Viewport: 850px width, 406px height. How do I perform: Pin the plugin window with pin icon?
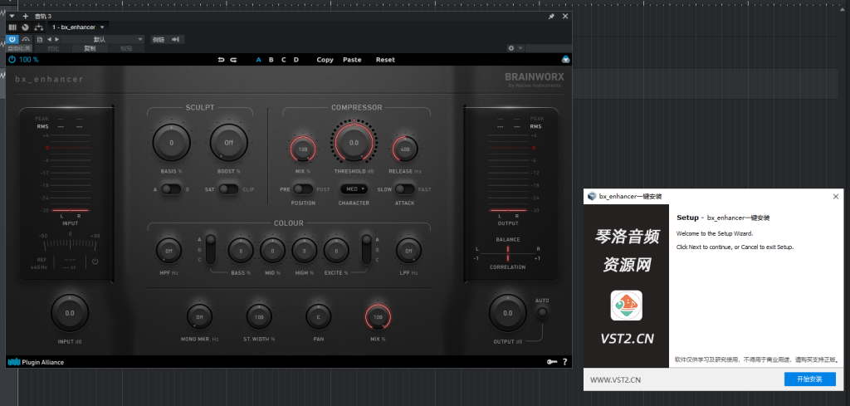pos(552,16)
